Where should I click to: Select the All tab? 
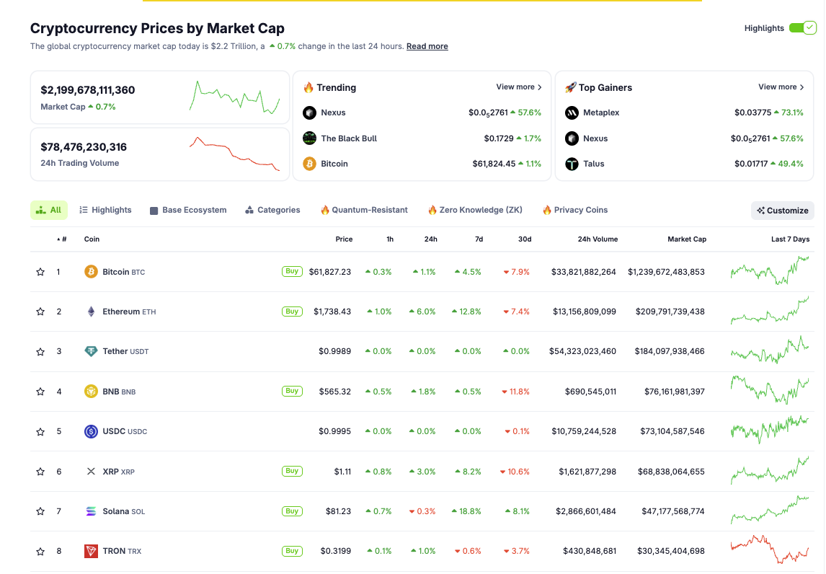coord(49,210)
